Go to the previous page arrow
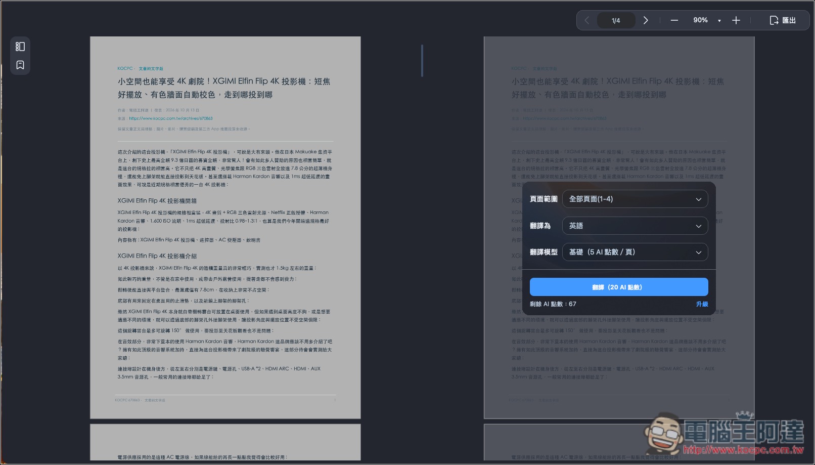 (587, 20)
